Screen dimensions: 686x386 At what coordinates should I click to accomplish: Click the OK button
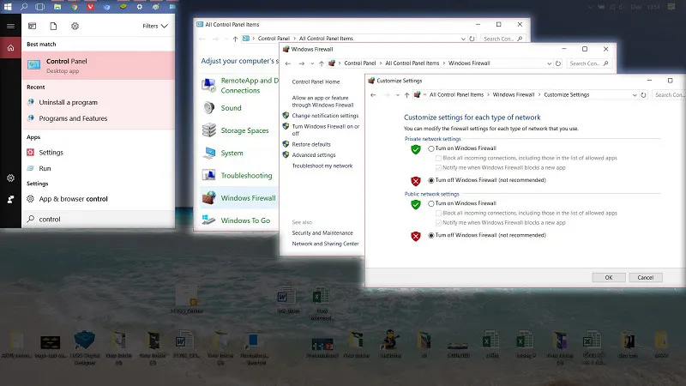click(608, 277)
